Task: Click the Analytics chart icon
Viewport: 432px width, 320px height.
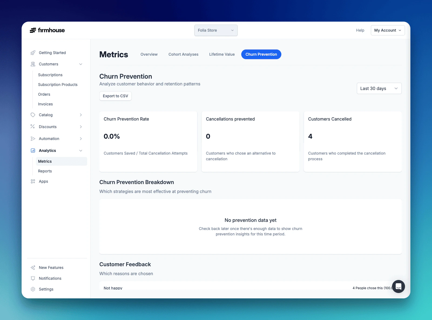Action: coord(33,151)
